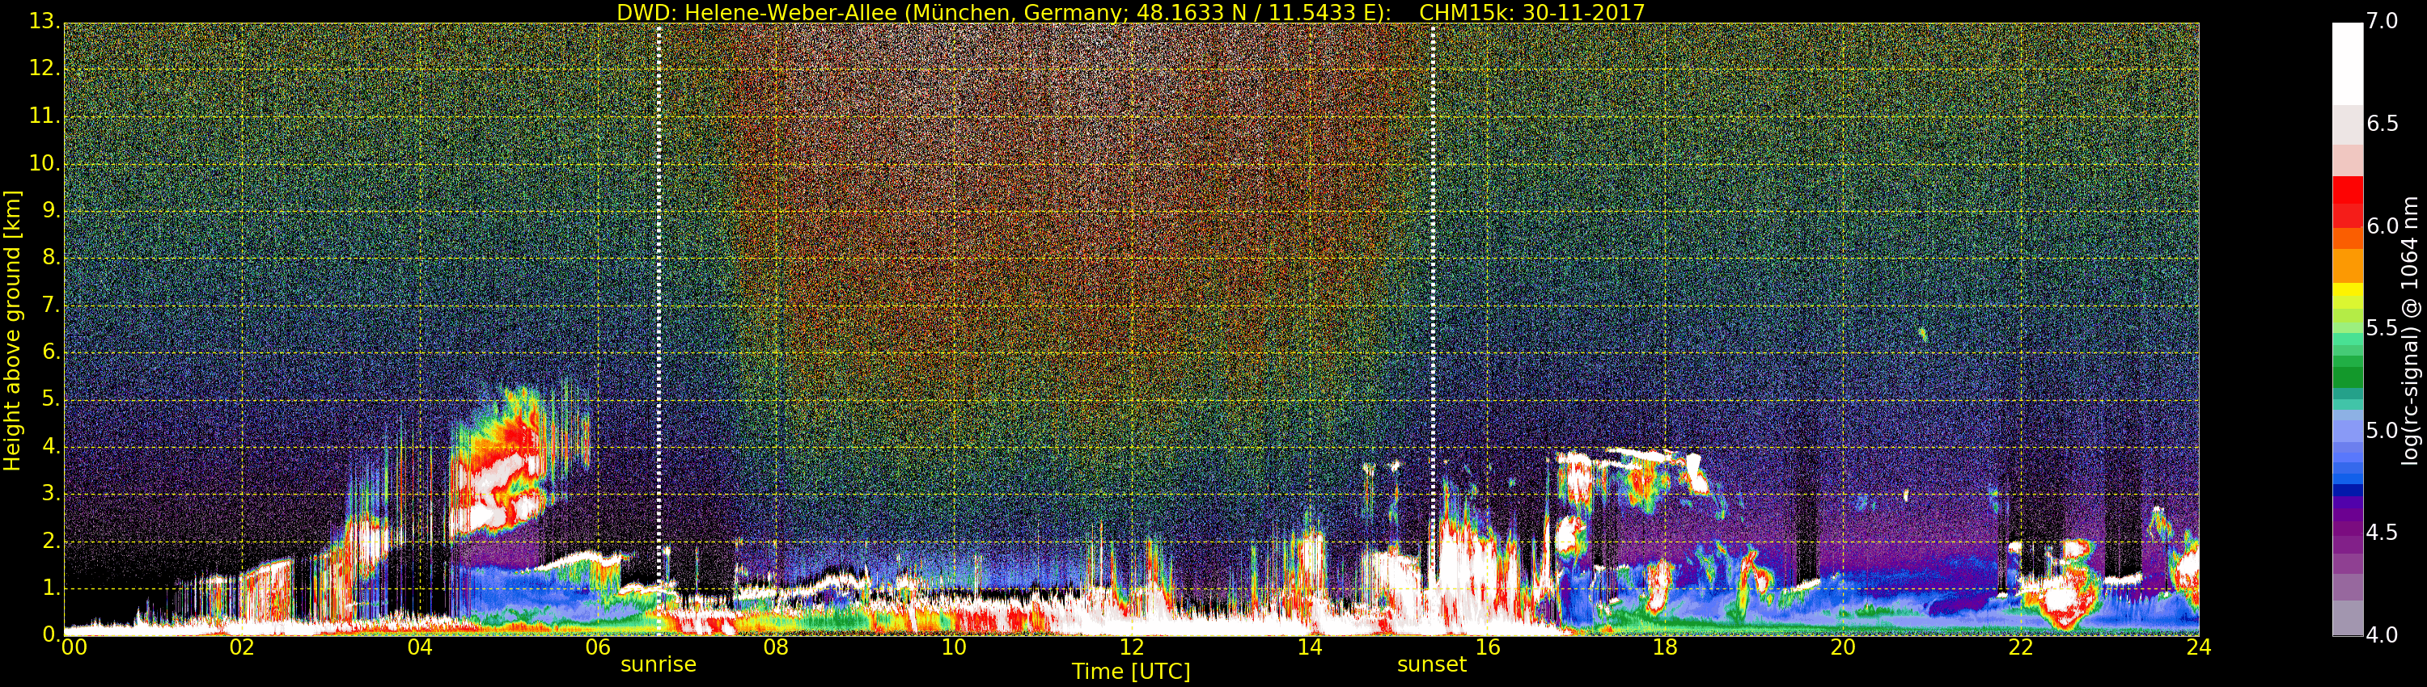Click the colorbar tick value '6.5'

[2383, 124]
